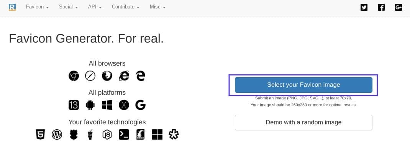410x150 pixels.
Task: Click the terminal command-line icon
Action: point(124,135)
